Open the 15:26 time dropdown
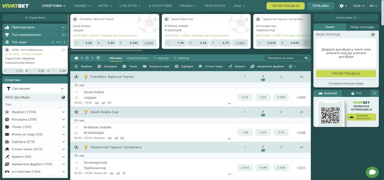The width and height of the screenshot is (384, 180). click(359, 6)
